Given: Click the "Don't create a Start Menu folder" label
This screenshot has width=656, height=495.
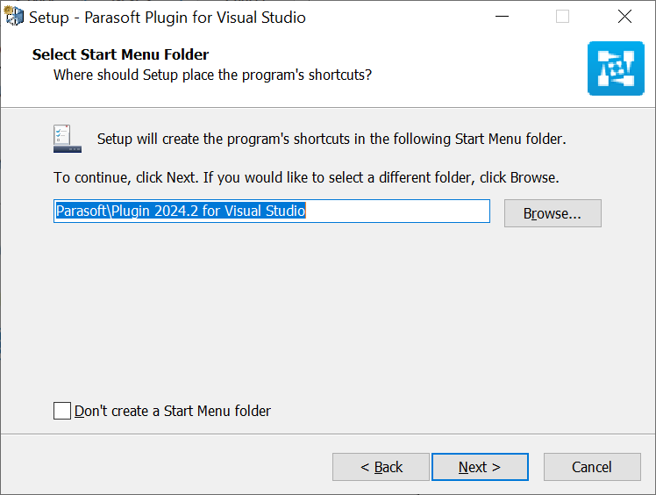Looking at the screenshot, I should tap(173, 412).
